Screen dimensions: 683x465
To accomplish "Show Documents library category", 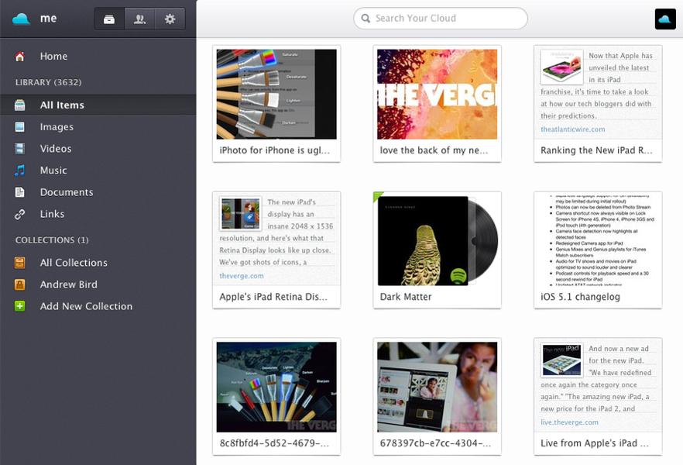I will pyautogui.click(x=98, y=192).
